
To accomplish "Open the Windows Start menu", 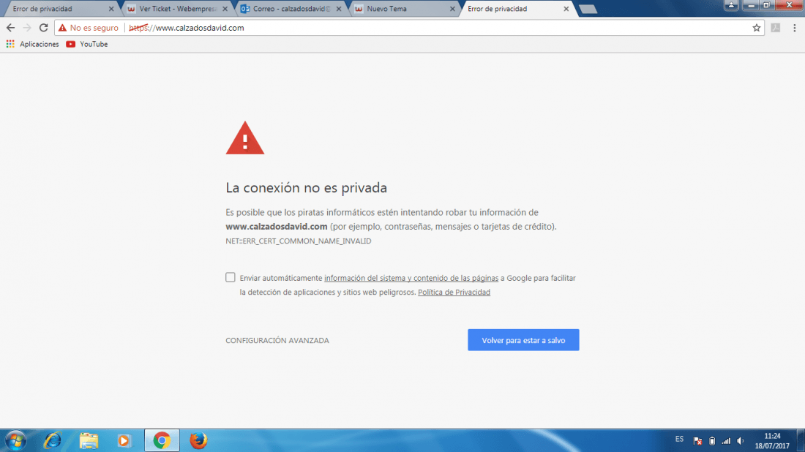I will (x=15, y=441).
